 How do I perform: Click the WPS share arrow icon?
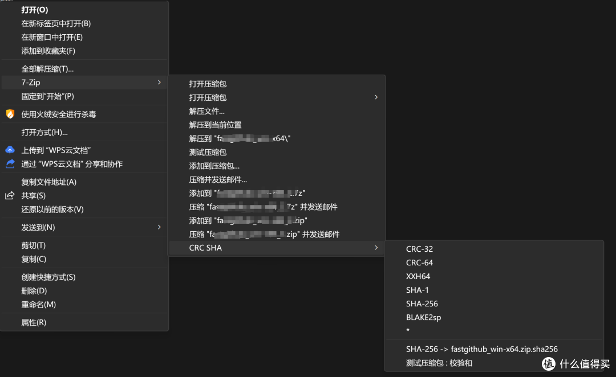[10, 163]
